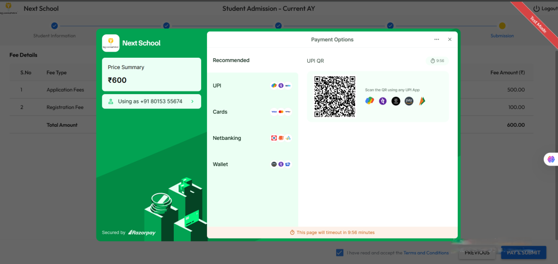
Task: Click the PhonePe icon in the Wallet row
Action: point(281,164)
